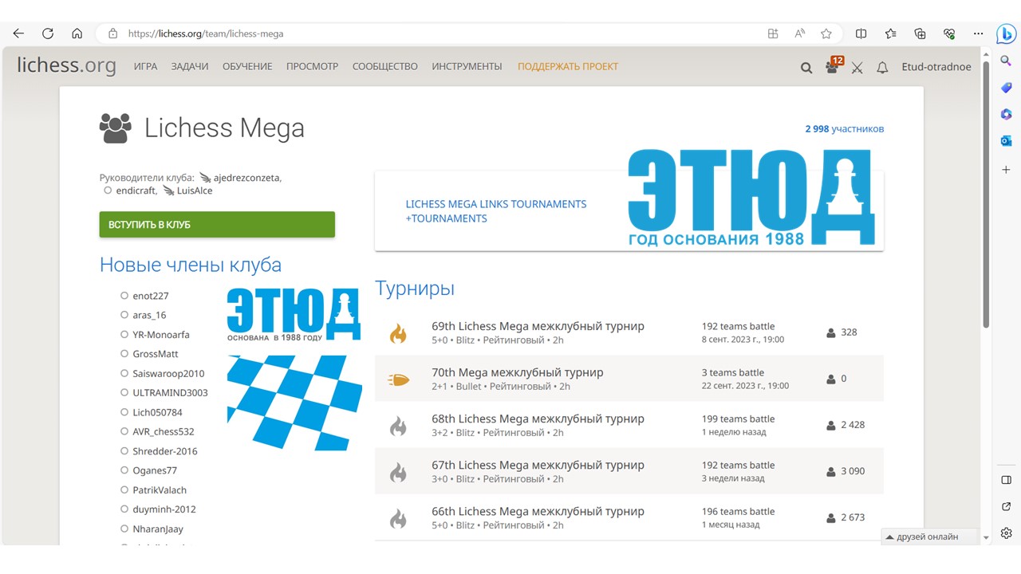Open Etud-otradnoe user menu

pyautogui.click(x=936, y=67)
